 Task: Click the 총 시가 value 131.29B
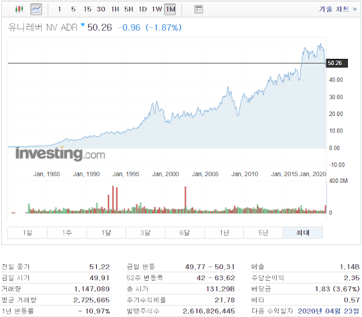click(x=221, y=289)
